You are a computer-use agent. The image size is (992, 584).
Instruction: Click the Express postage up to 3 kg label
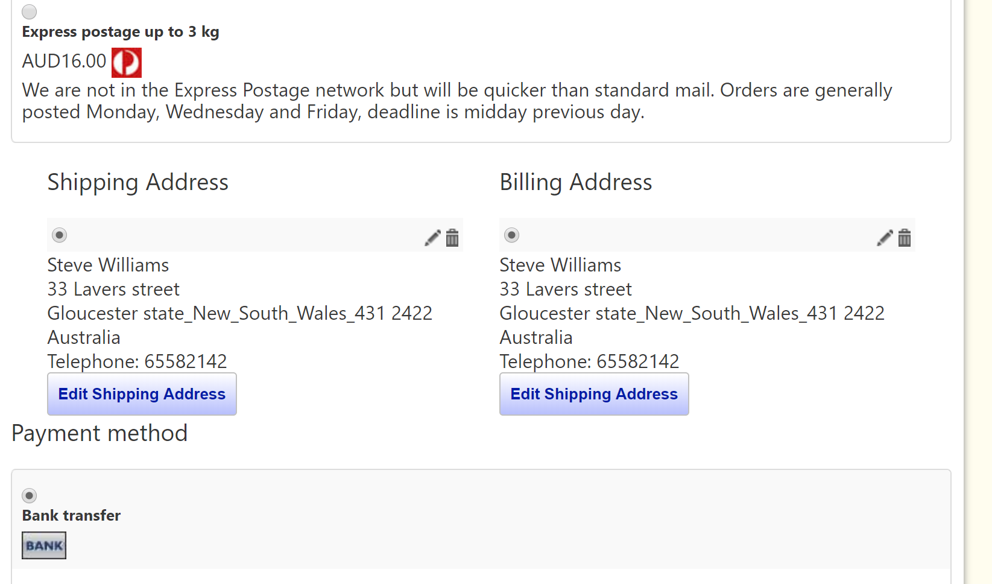point(121,32)
